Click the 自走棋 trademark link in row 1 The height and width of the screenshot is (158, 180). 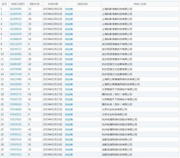(69, 9)
